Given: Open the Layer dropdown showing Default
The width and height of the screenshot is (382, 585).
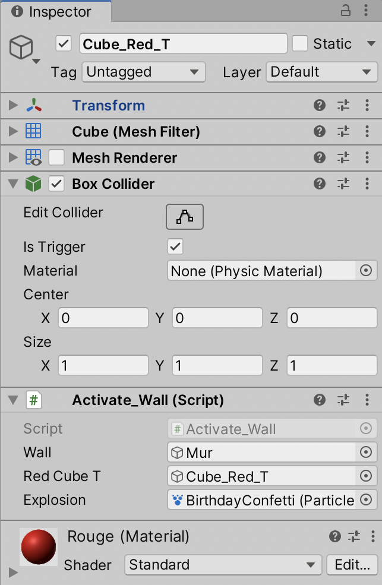Looking at the screenshot, I should pos(321,72).
